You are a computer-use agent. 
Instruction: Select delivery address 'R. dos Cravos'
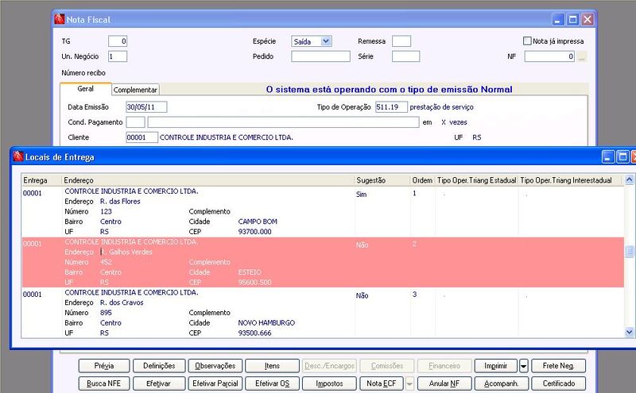[122, 302]
